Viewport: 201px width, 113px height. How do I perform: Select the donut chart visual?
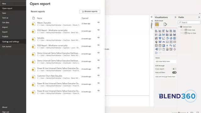point(171,38)
